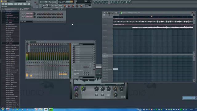Select the DIST WahWah preset

click(11, 101)
